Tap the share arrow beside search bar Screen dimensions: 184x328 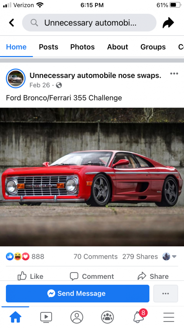point(168,23)
